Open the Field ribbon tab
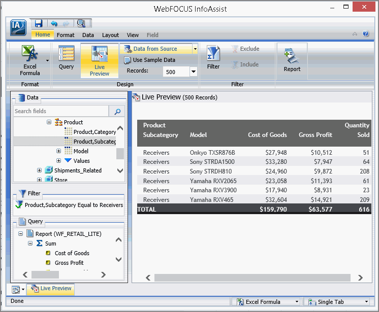 pos(152,35)
